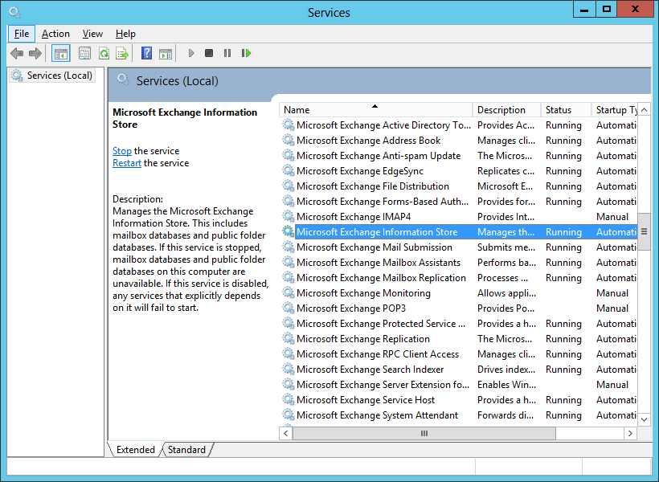Click the Restart the service link

pos(127,163)
